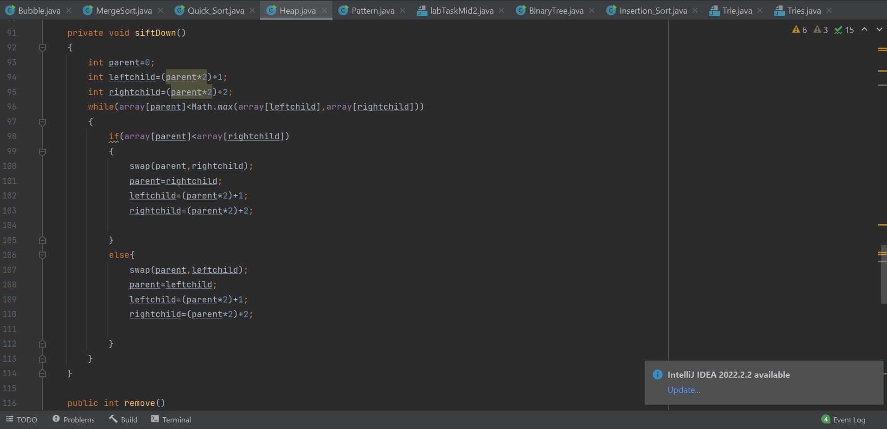Click the 6 warnings inspection indicator
Screen dimensions: 887x429
799,29
